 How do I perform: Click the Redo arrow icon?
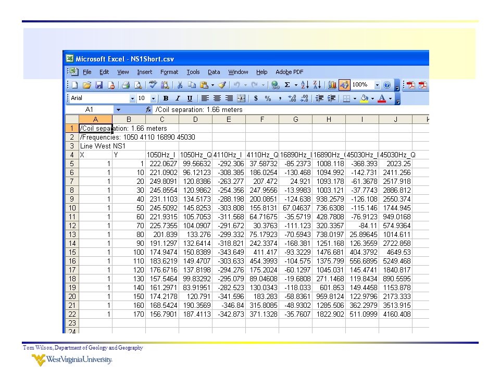255,85
